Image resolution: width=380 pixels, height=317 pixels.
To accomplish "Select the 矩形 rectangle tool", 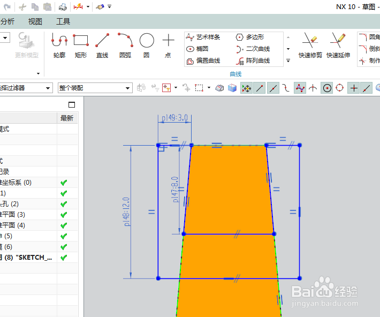I will [81, 46].
